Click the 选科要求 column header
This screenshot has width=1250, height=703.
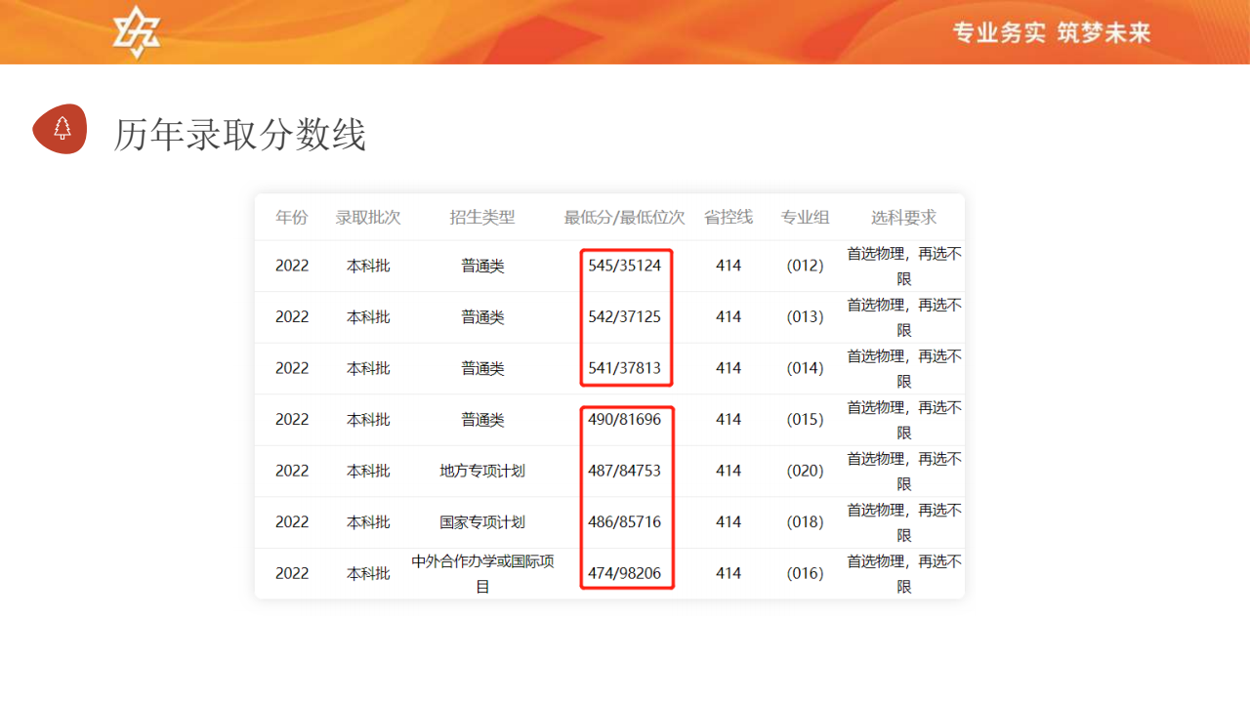point(903,217)
